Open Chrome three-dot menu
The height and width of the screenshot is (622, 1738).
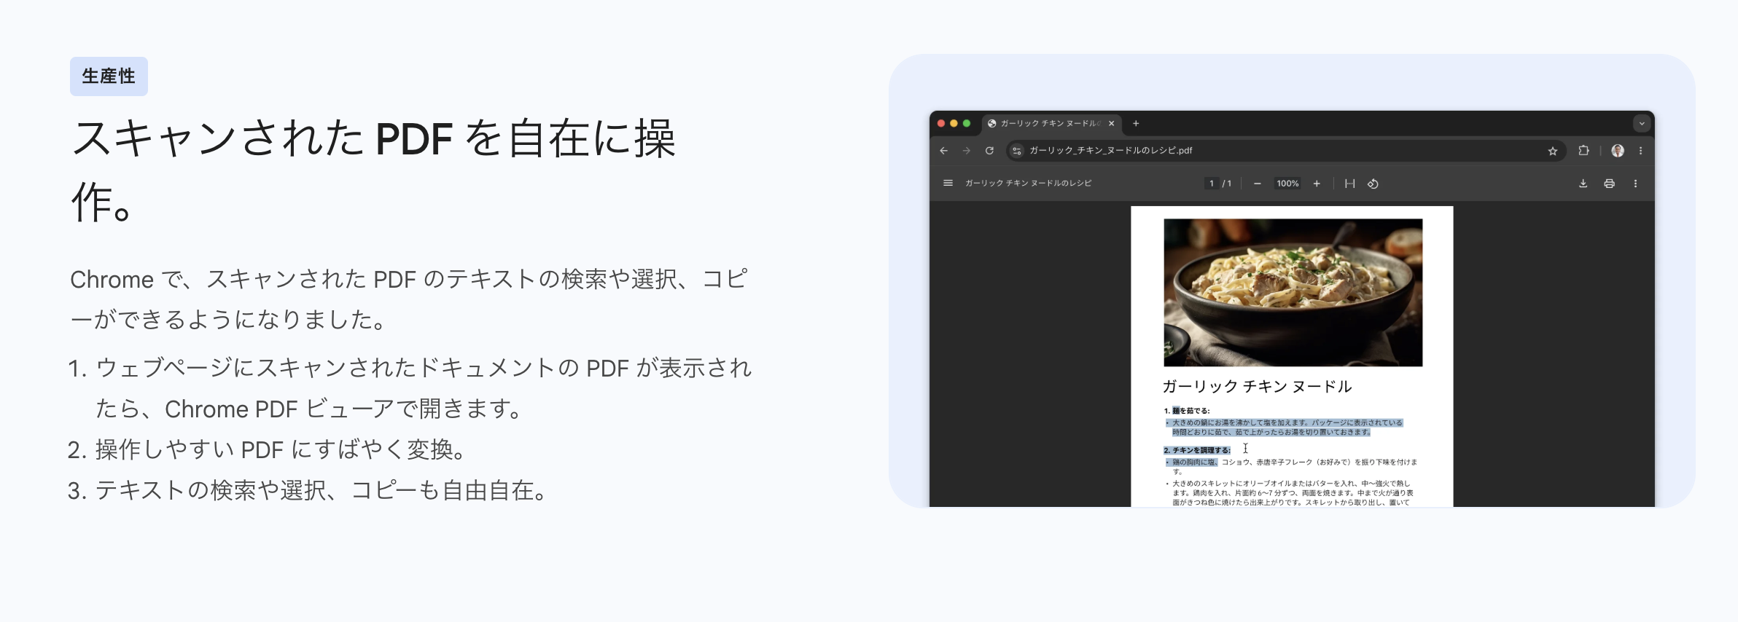(1640, 151)
